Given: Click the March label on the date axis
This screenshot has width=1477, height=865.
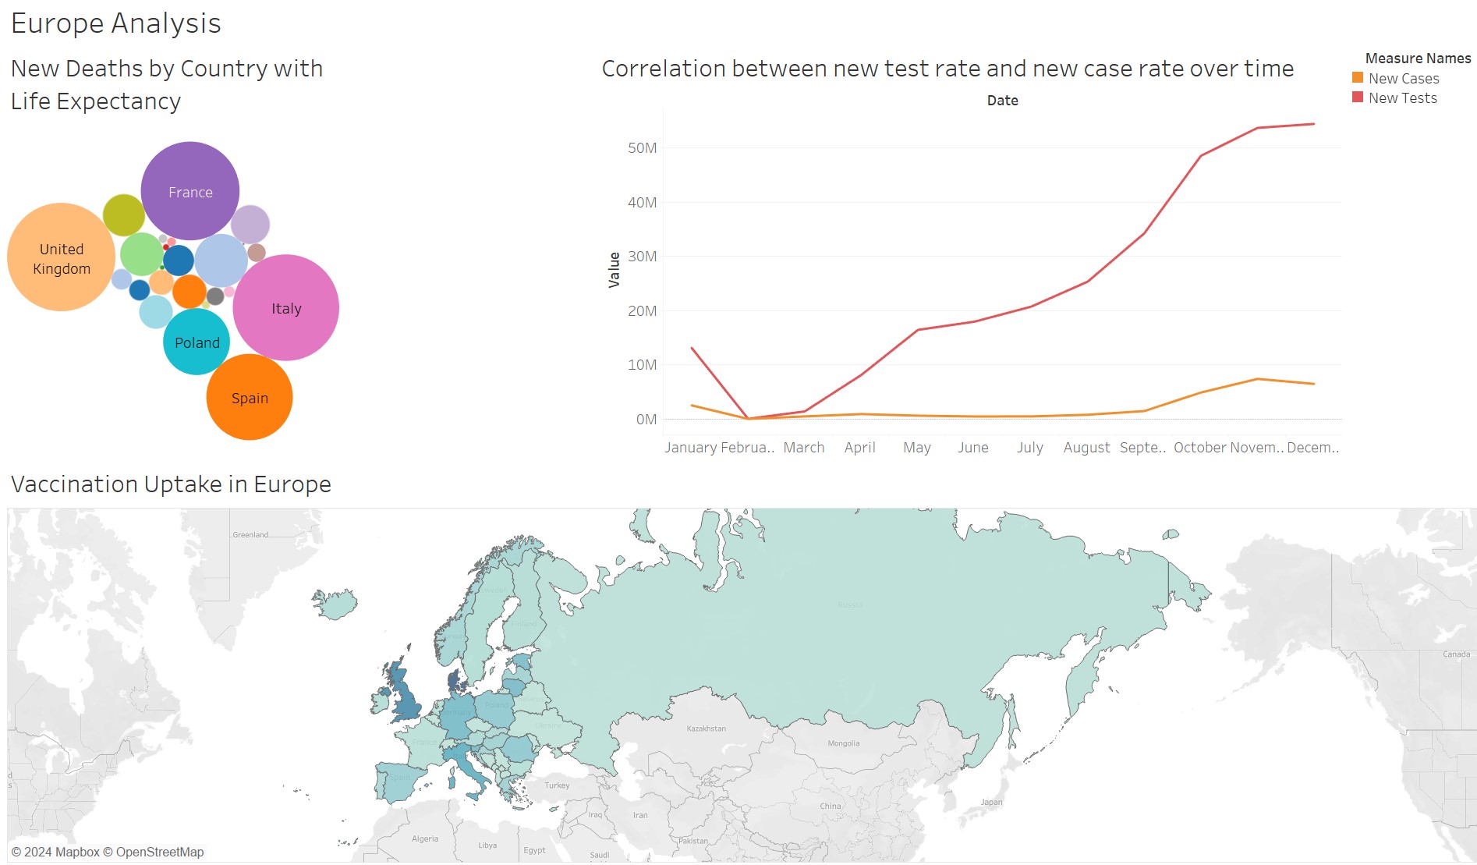Looking at the screenshot, I should pyautogui.click(x=803, y=447).
